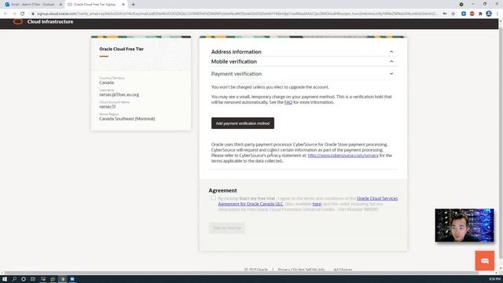Click the Oracle logo in header
The height and width of the screenshot is (283, 503).
(x=18, y=21)
